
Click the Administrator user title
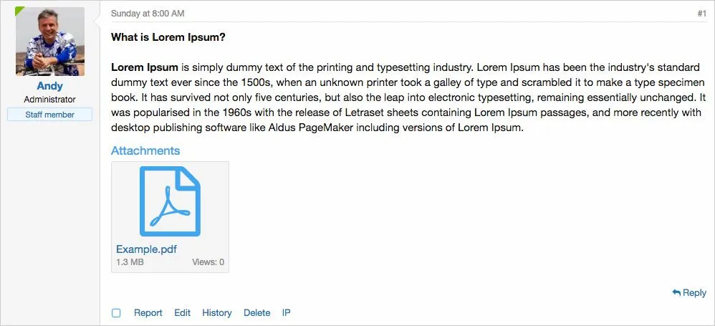click(49, 100)
